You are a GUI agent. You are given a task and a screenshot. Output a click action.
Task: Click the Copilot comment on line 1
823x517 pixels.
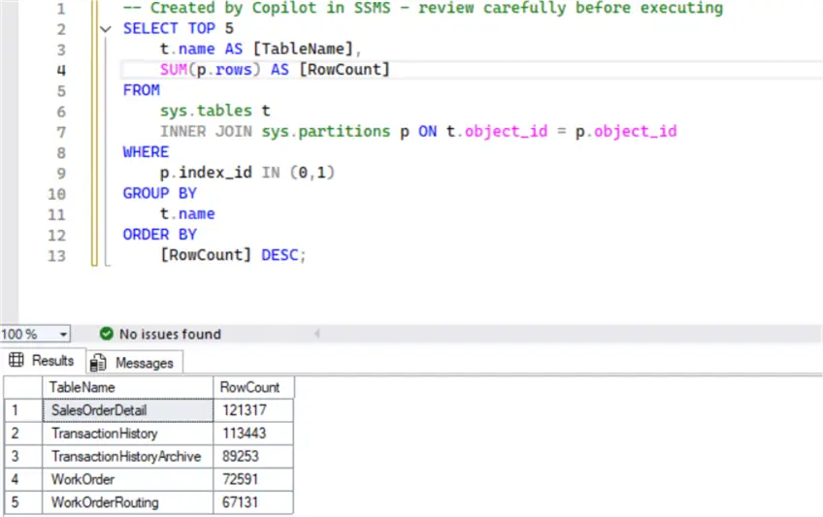tap(423, 8)
